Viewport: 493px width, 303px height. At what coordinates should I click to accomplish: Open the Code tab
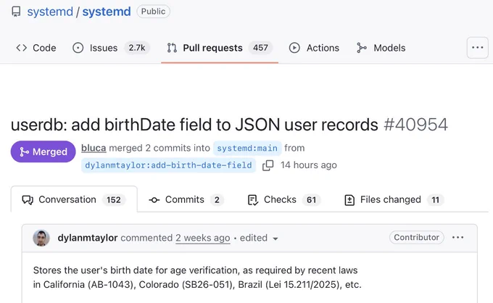pyautogui.click(x=36, y=48)
